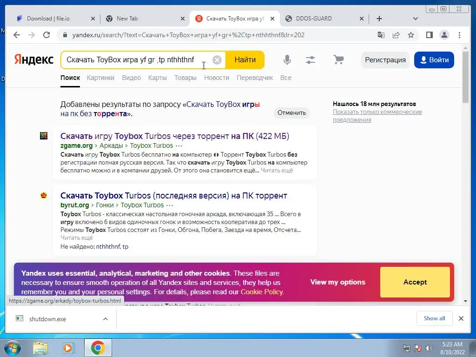Select the Товары search tab
This screenshot has width=476, height=357.
(185, 78)
